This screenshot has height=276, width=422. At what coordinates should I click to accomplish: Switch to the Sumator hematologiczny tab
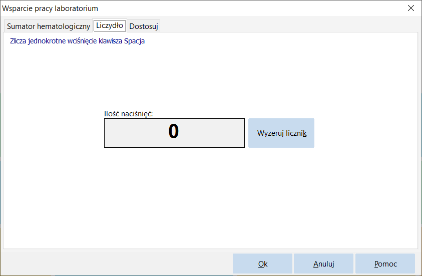coord(48,26)
